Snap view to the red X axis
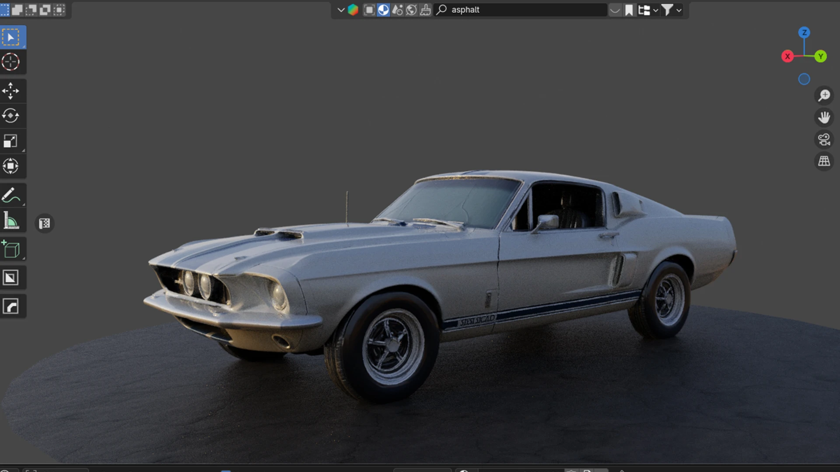Image resolution: width=840 pixels, height=472 pixels. click(x=787, y=56)
